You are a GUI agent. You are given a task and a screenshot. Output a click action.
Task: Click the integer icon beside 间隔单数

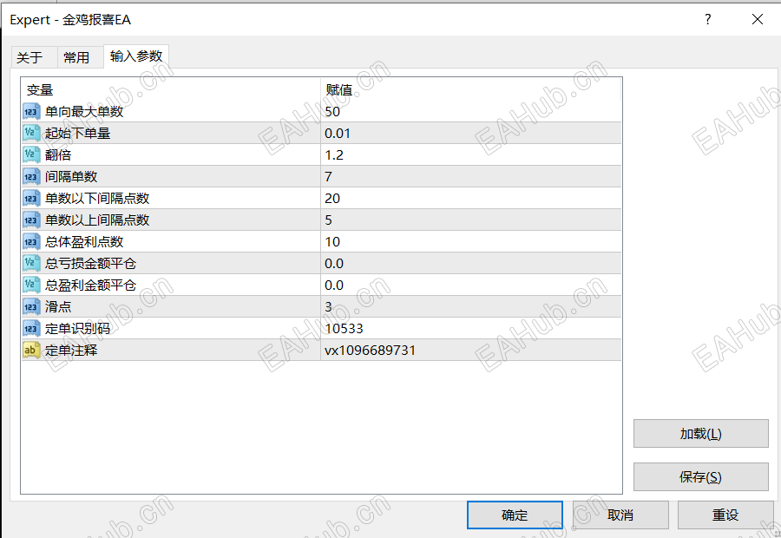click(x=31, y=176)
